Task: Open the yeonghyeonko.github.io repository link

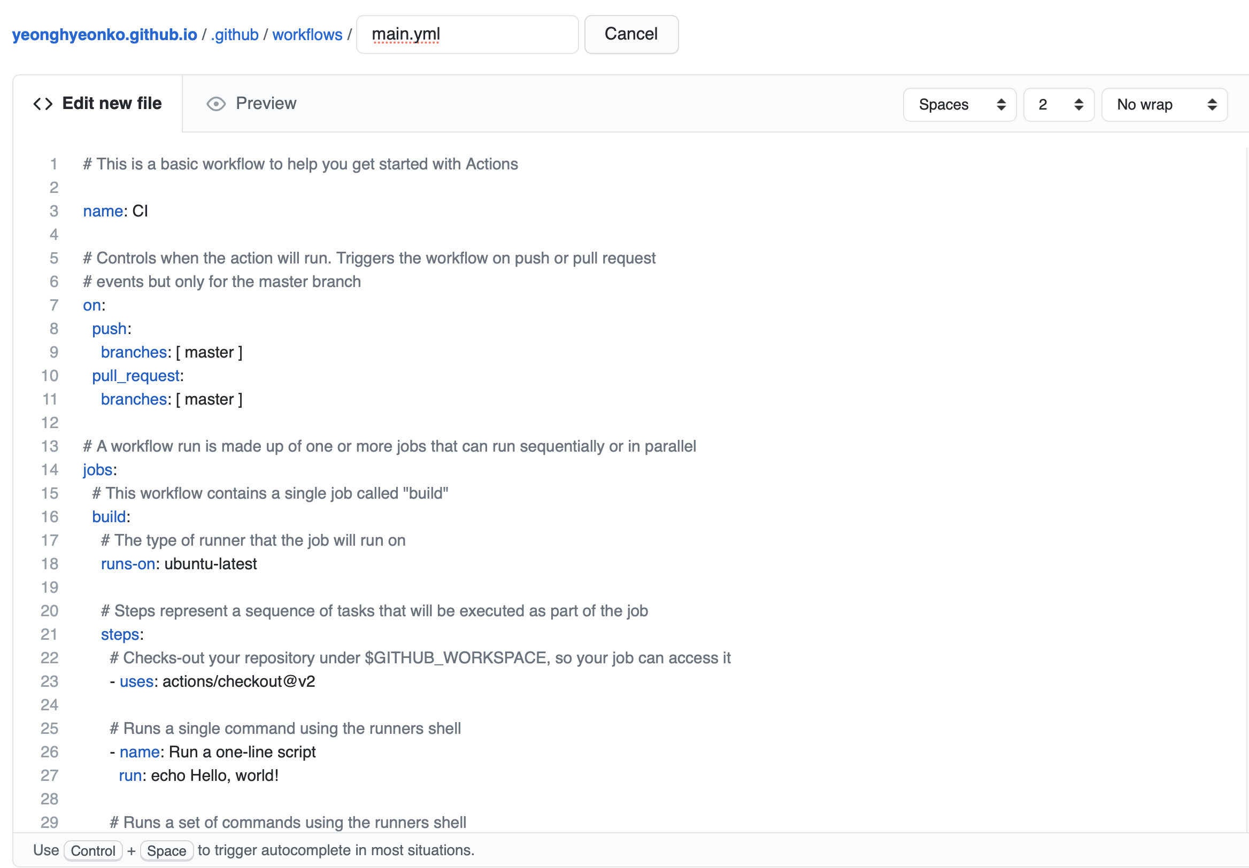Action: (x=104, y=34)
